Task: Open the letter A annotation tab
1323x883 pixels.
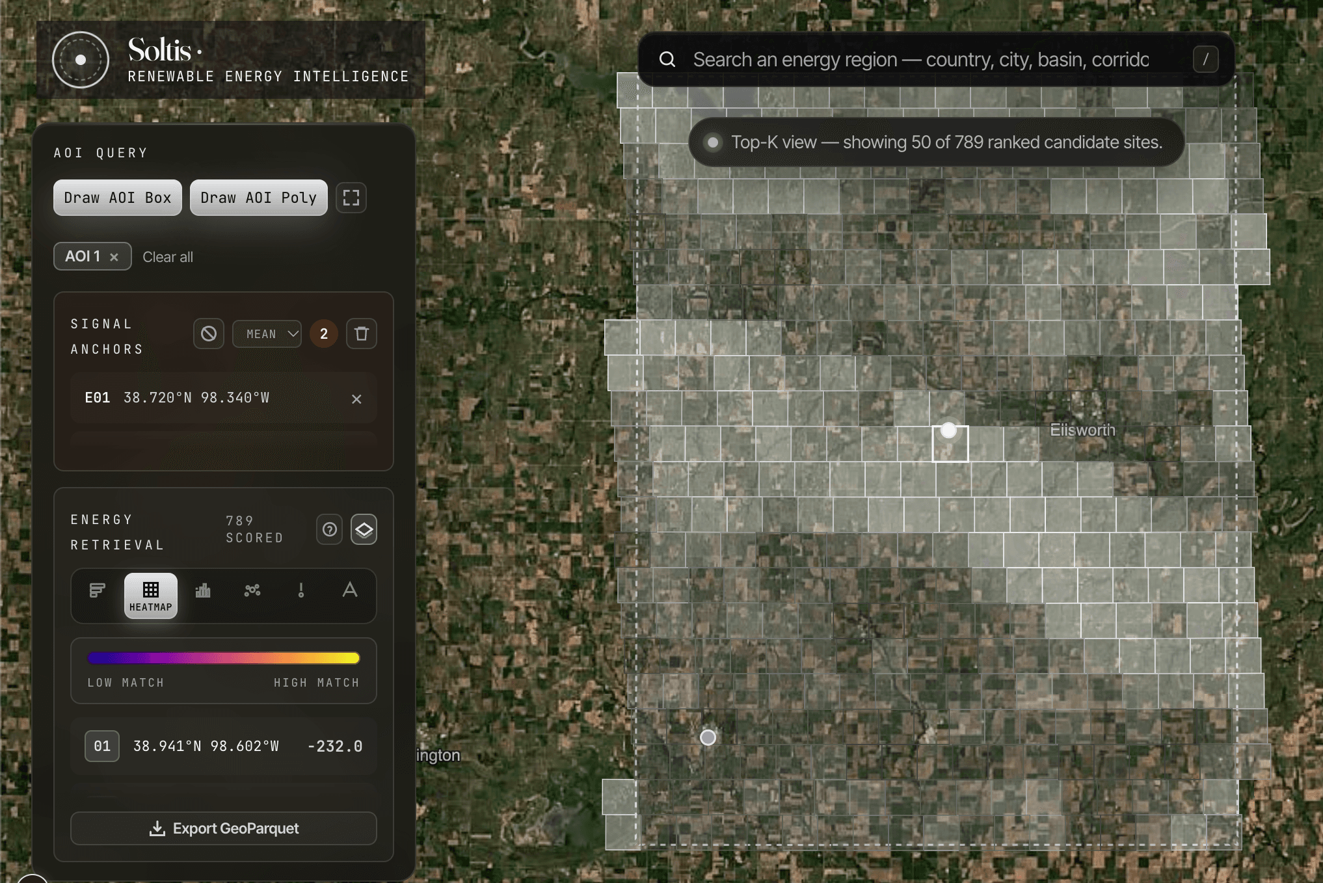Action: pyautogui.click(x=350, y=590)
